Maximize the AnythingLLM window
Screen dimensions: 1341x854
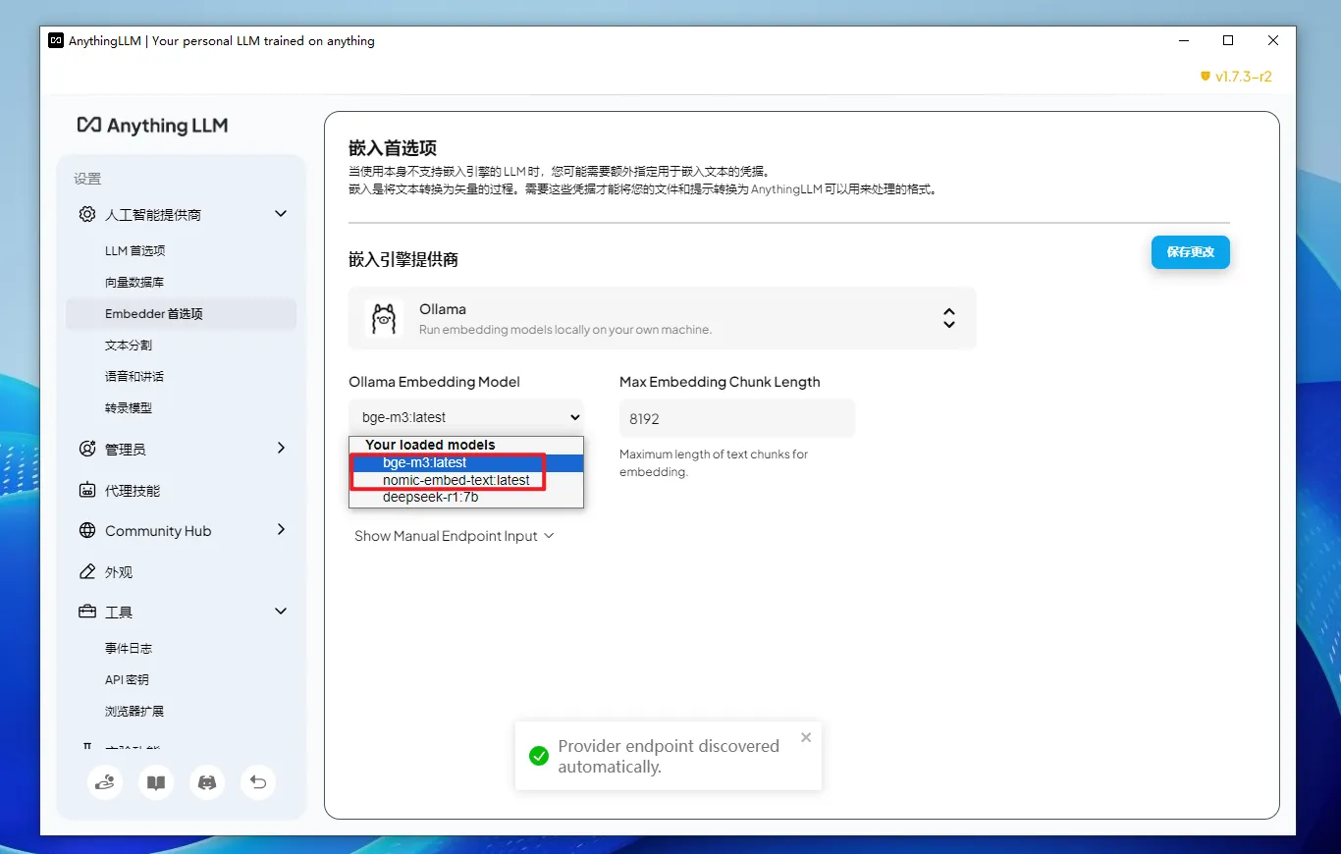coord(1228,40)
